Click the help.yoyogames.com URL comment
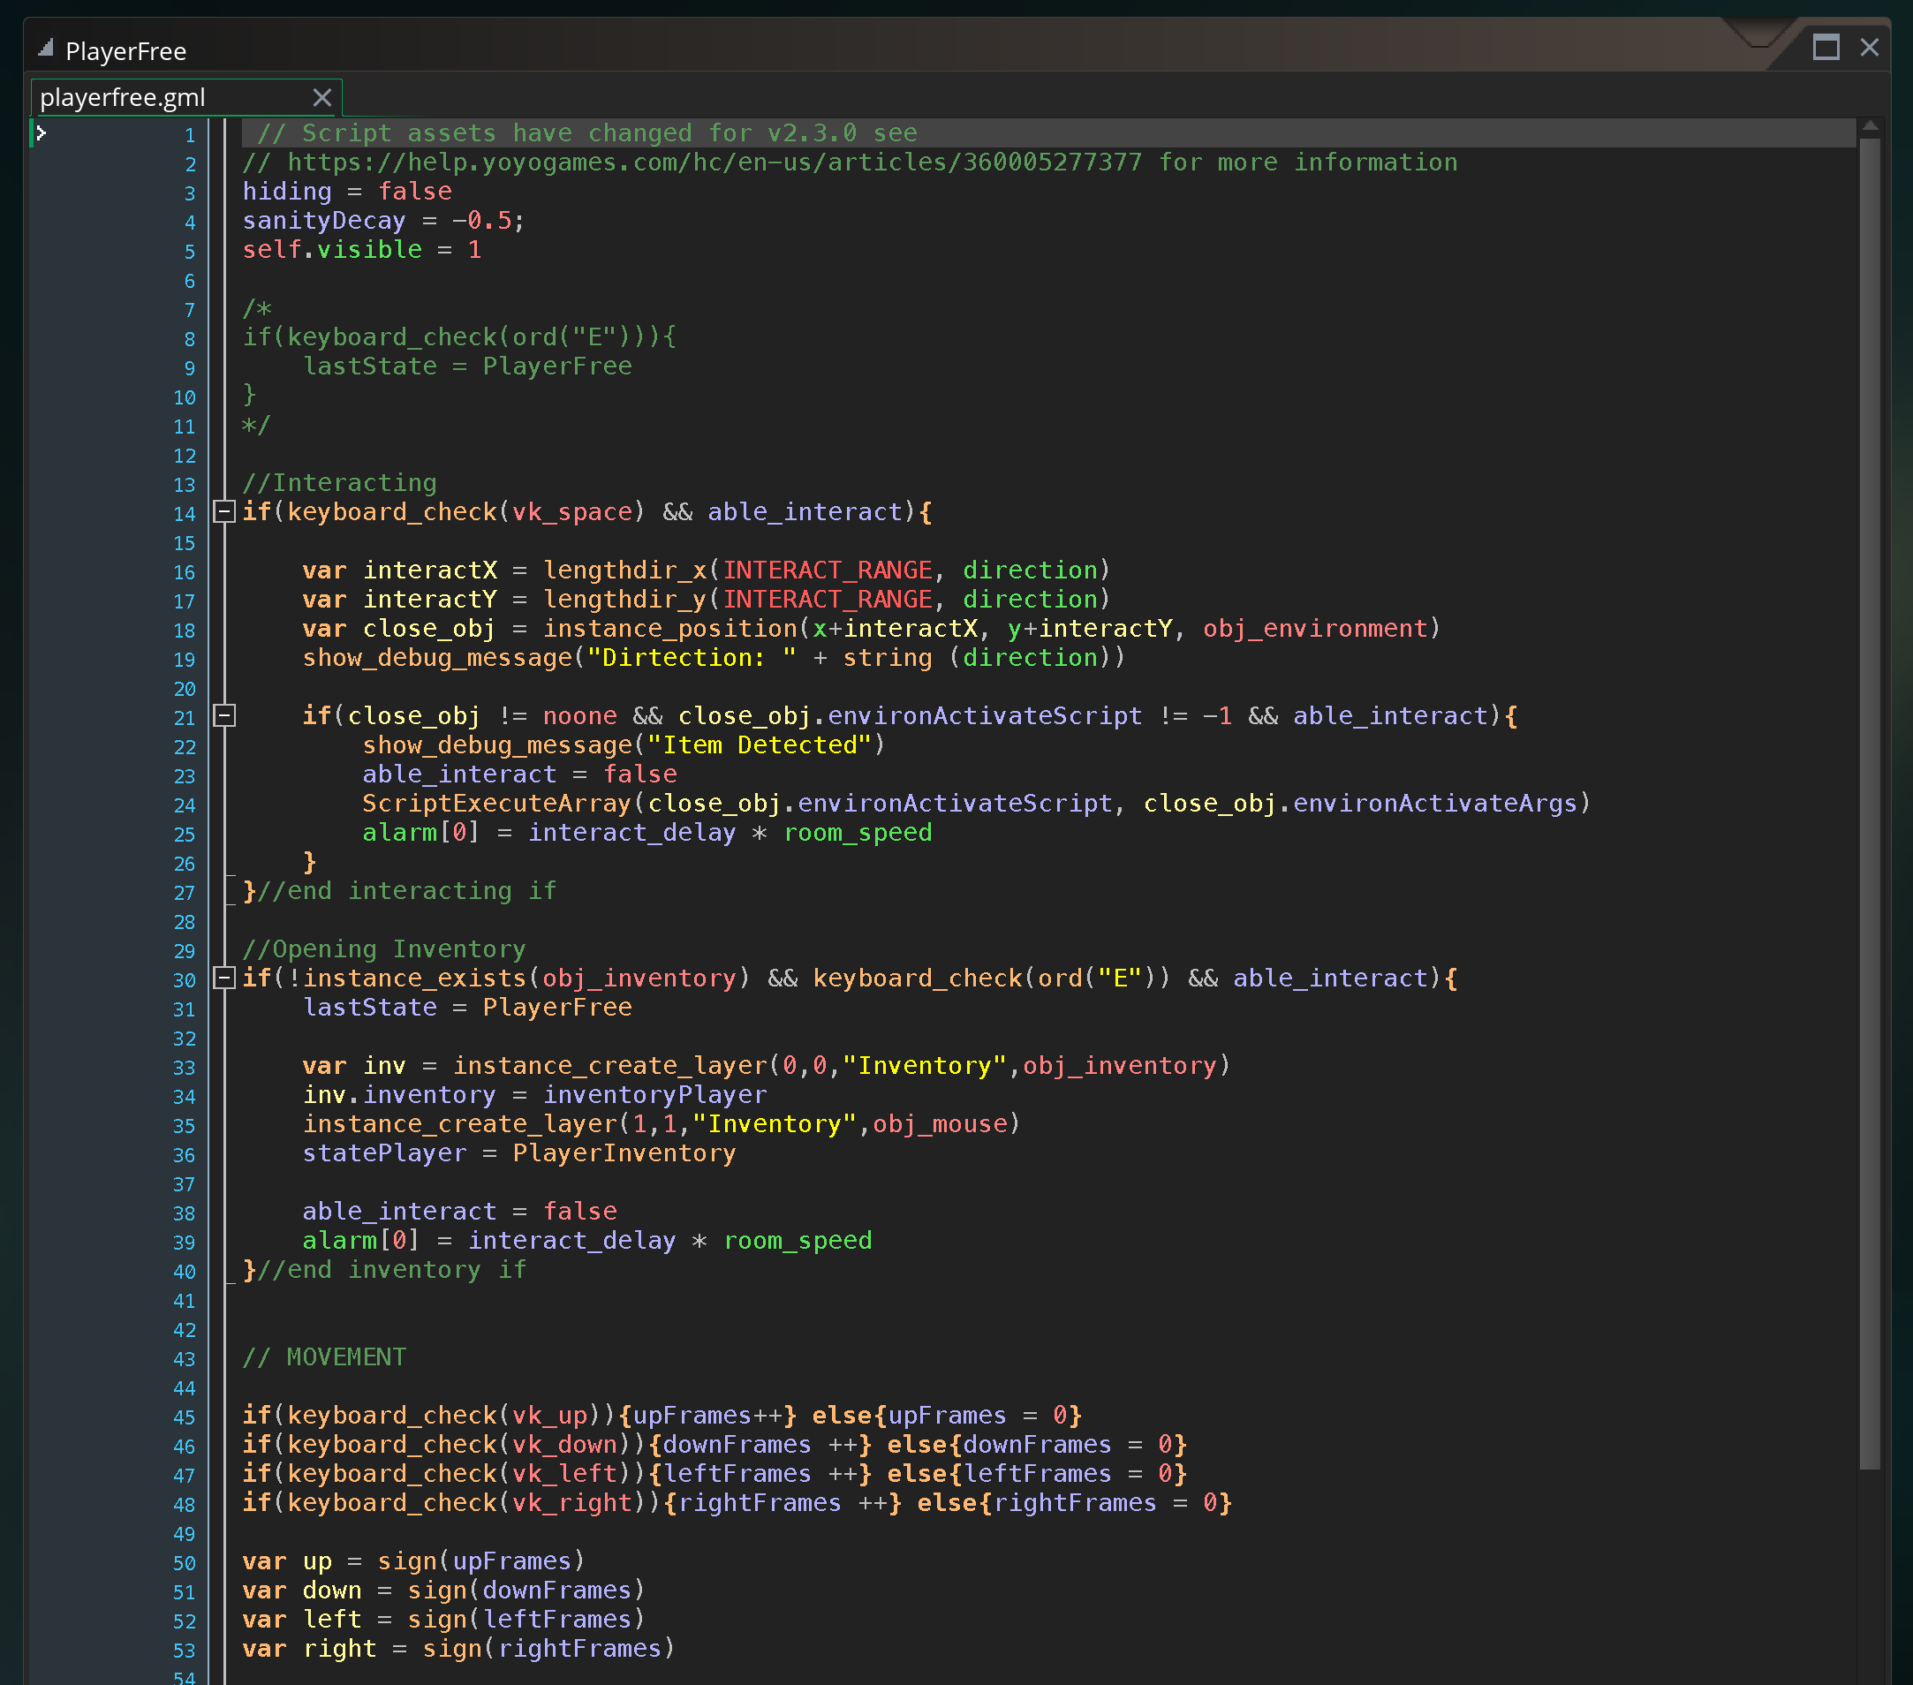Viewport: 1913px width, 1685px height. 850,162
